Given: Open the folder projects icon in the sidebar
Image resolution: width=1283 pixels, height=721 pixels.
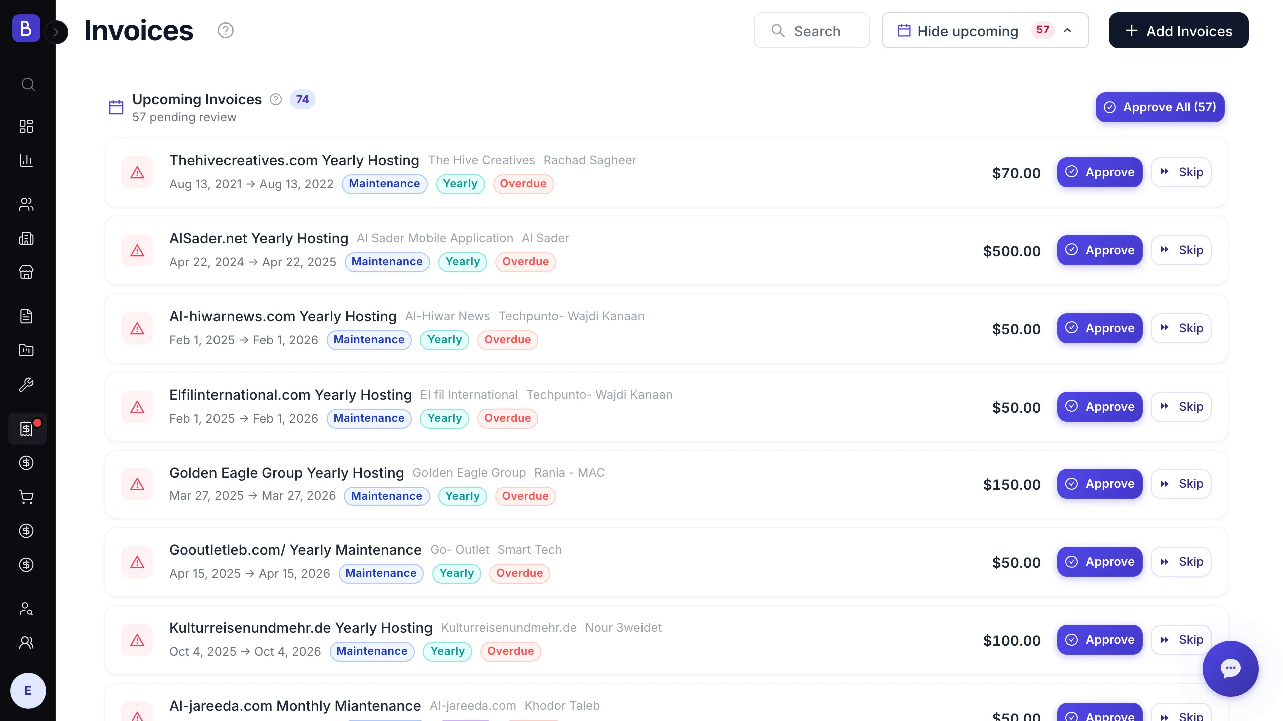Looking at the screenshot, I should (26, 350).
